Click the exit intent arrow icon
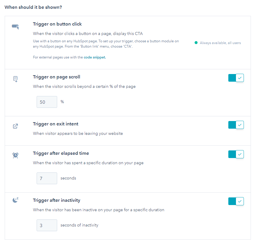255x245 pixels. click(16, 126)
